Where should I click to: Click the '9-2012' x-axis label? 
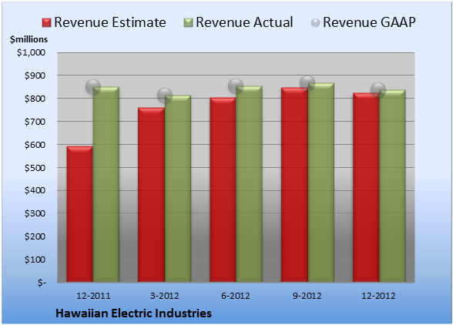307,296
